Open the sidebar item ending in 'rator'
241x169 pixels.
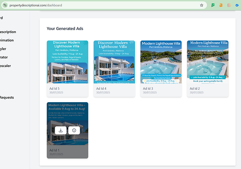4,57
